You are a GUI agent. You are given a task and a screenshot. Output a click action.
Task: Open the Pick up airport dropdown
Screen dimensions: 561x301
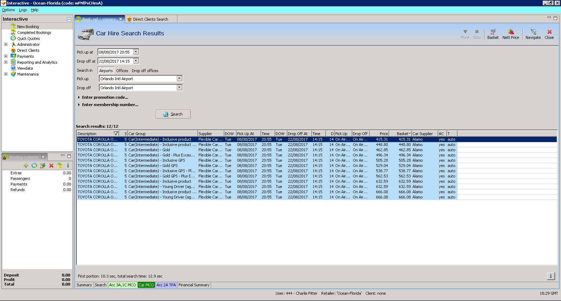[x=179, y=78]
